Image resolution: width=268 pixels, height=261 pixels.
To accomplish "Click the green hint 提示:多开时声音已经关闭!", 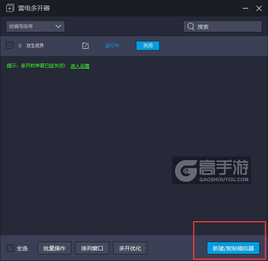I will click(36, 66).
